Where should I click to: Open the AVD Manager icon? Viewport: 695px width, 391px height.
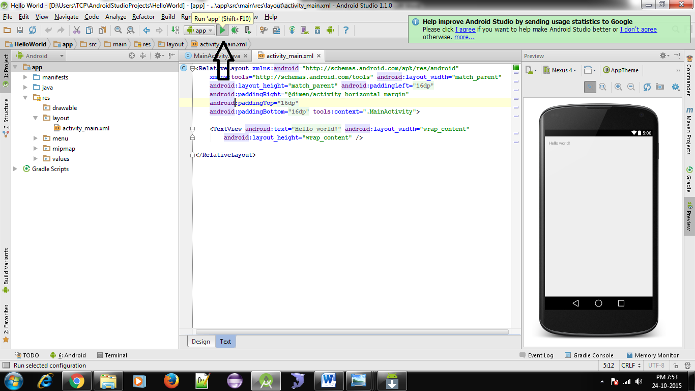tap(304, 31)
